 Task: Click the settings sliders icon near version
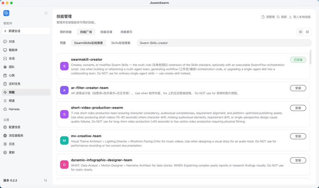pos(46,181)
